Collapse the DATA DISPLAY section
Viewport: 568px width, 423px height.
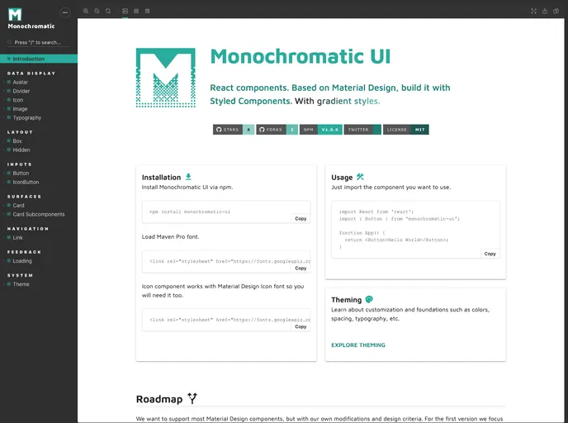click(x=31, y=74)
